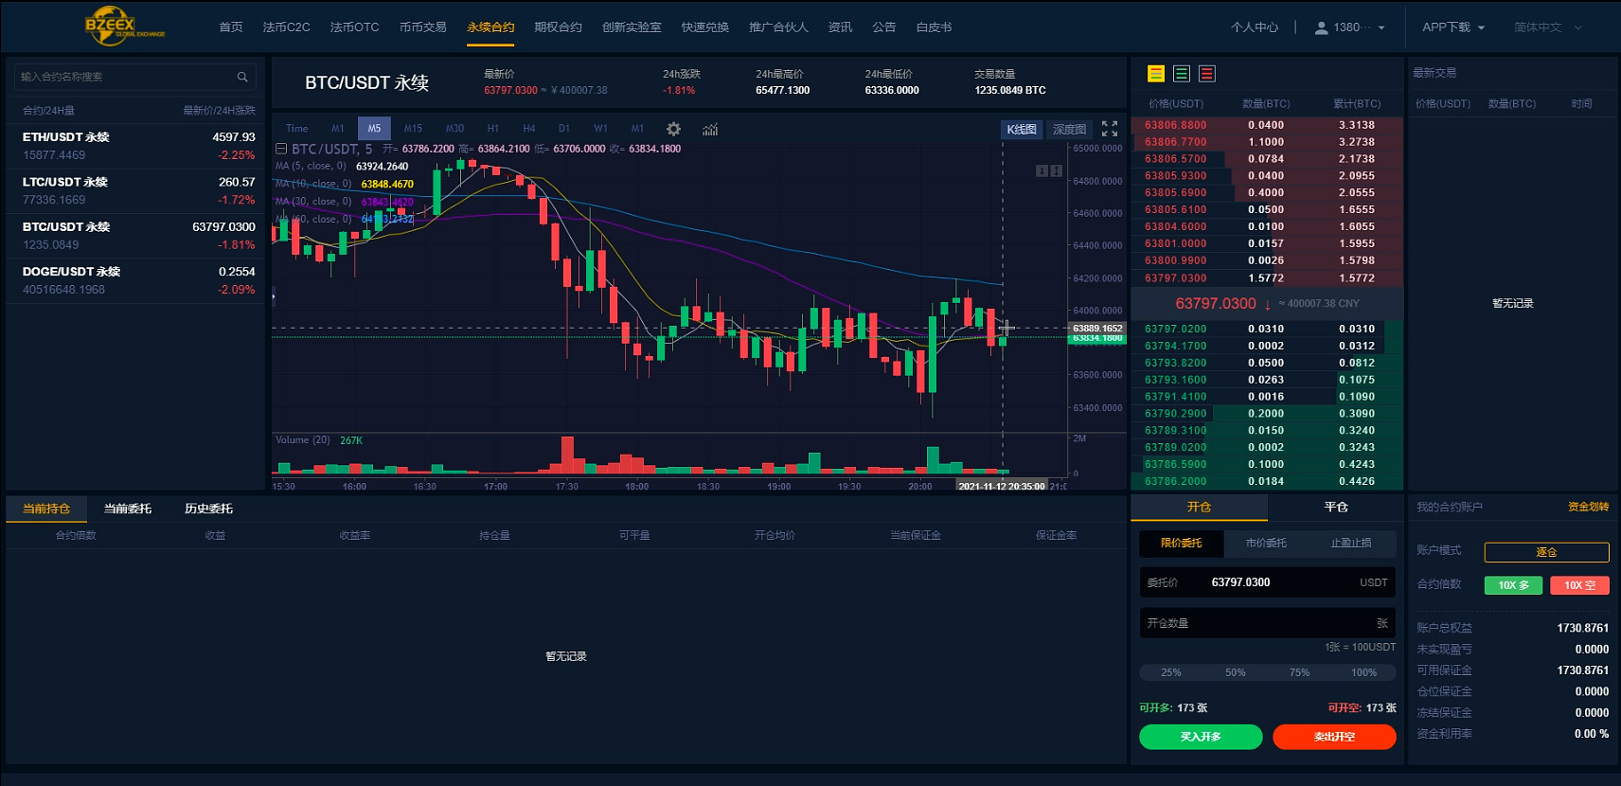Viewport: 1621px width, 786px height.
Task: Click the 10X 多 leverage button
Action: tap(1514, 585)
